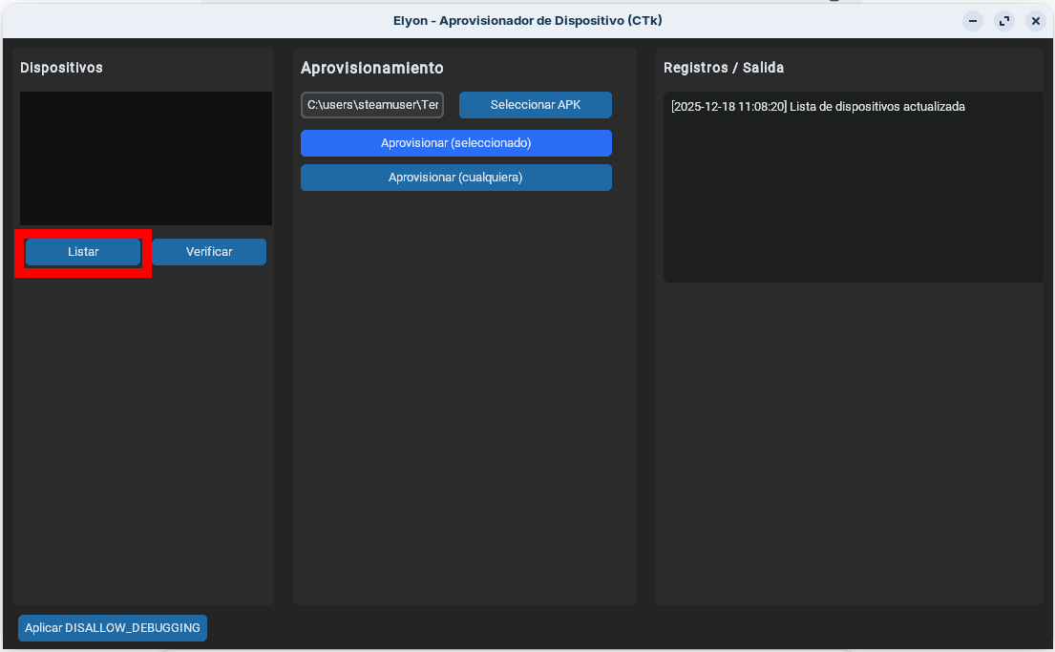Minimize the Elyon window
This screenshot has width=1055, height=652.
coord(972,21)
